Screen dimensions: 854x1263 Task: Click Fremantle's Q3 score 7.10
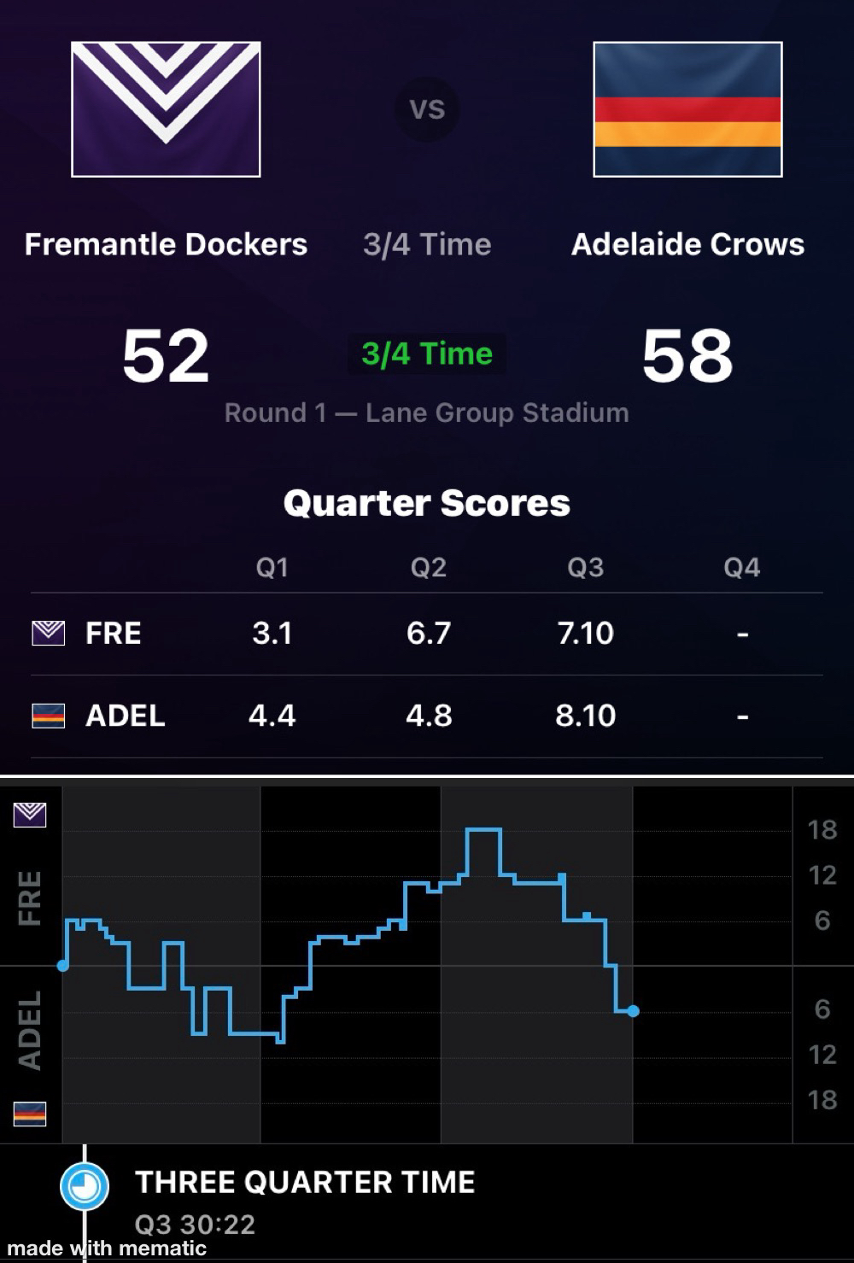(585, 633)
